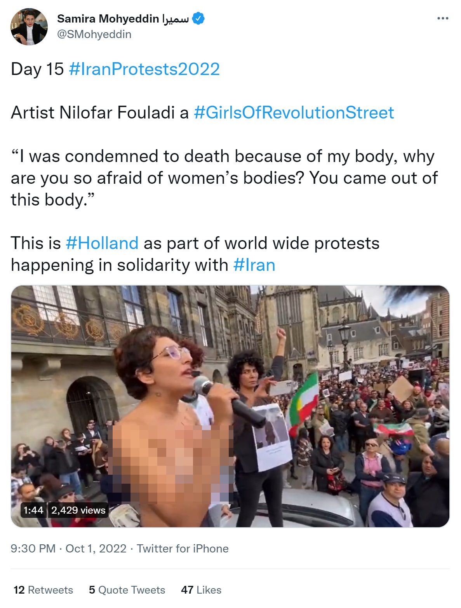Viewport: 461px width, 608px height.
Task: View the 5 Quote Tweets list
Action: 127,590
